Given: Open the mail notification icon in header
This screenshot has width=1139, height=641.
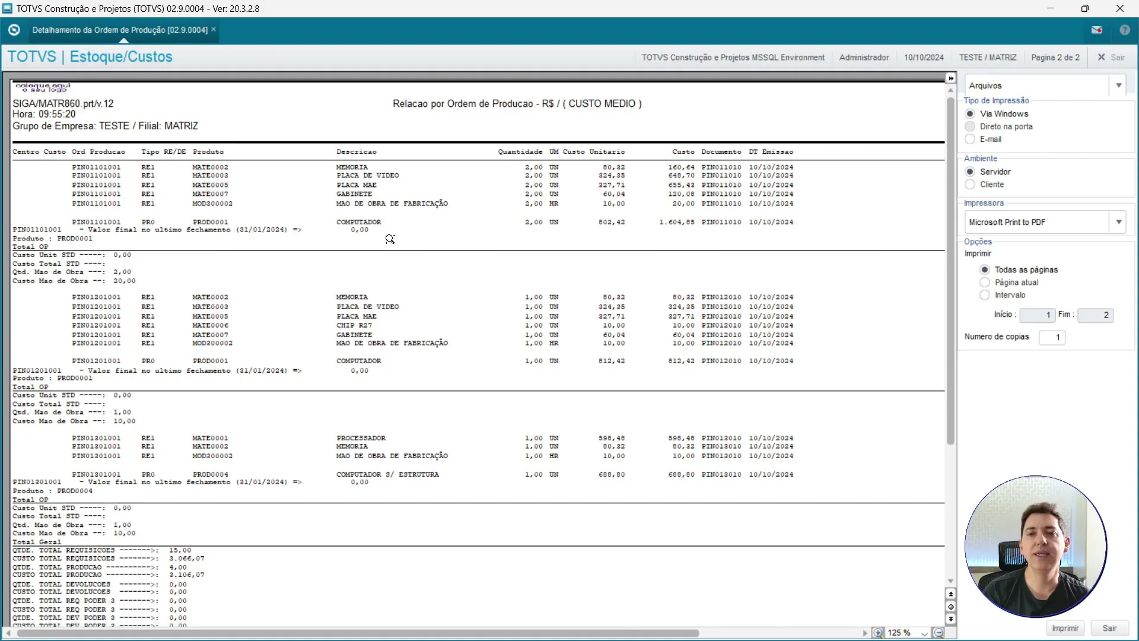Looking at the screenshot, I should pyautogui.click(x=1096, y=30).
